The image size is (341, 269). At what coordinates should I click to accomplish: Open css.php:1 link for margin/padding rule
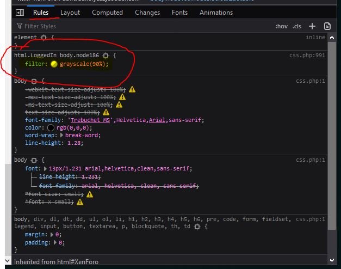(x=311, y=219)
